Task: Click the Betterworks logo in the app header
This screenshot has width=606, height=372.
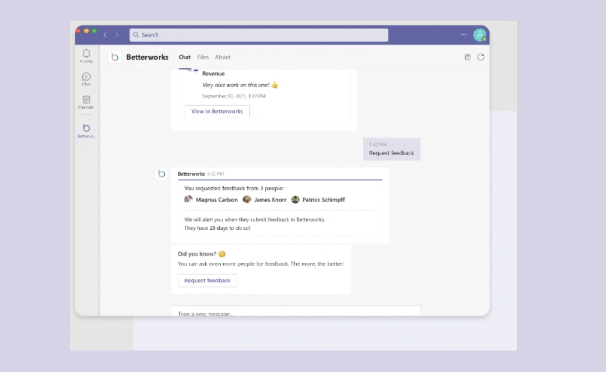Action: click(114, 57)
